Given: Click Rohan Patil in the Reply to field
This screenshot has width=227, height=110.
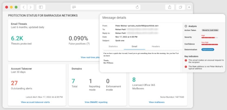Looking at the screenshot, I should click(x=120, y=33).
